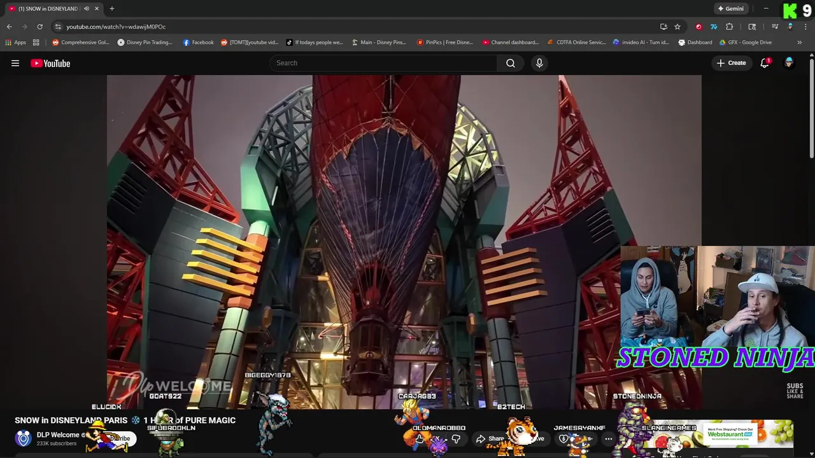Expand more bookmarks chevron
The height and width of the screenshot is (458, 815).
799,43
